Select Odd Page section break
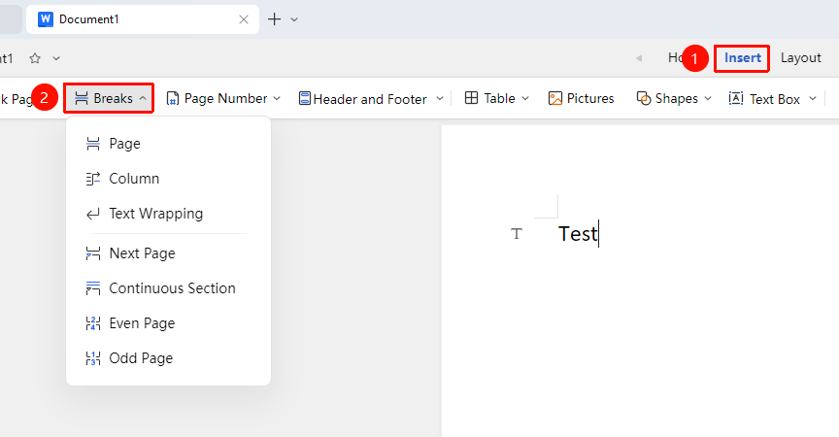Viewport: 839px width, 437px height. click(x=168, y=357)
